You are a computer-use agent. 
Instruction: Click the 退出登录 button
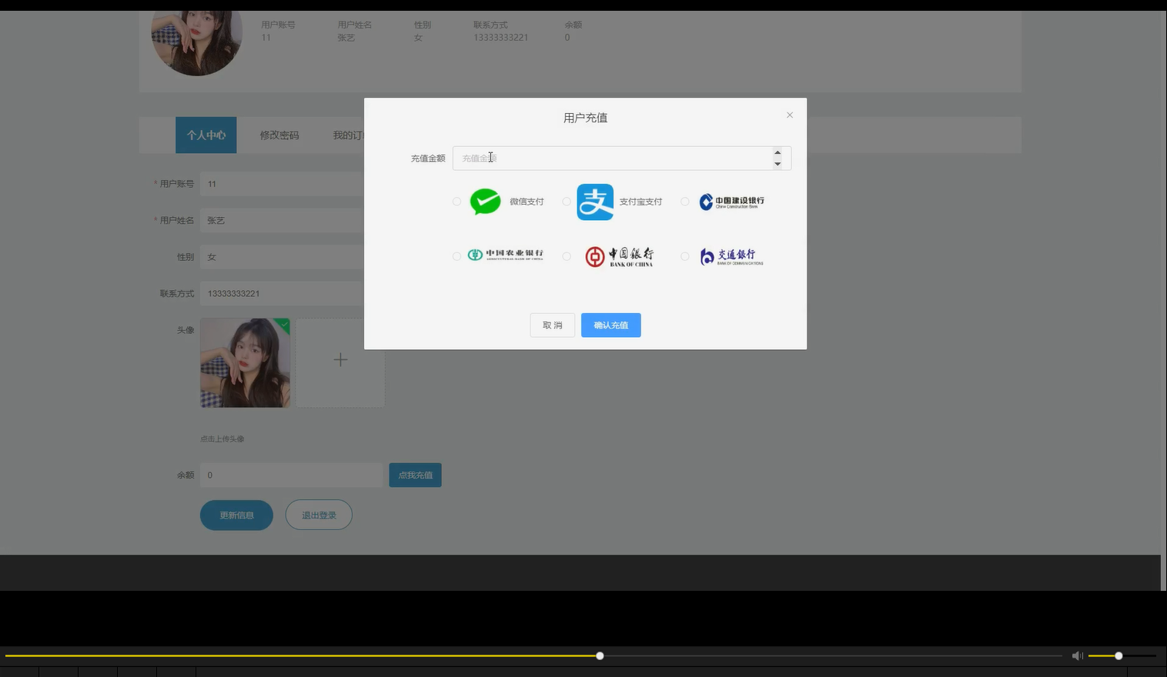click(319, 515)
